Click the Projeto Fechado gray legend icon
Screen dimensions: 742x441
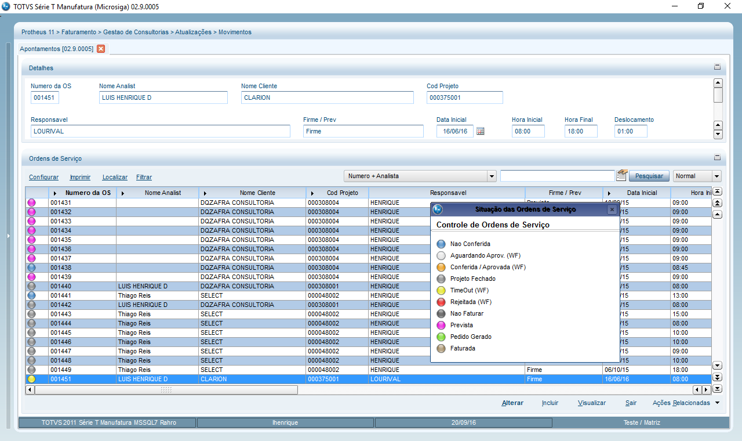(441, 279)
